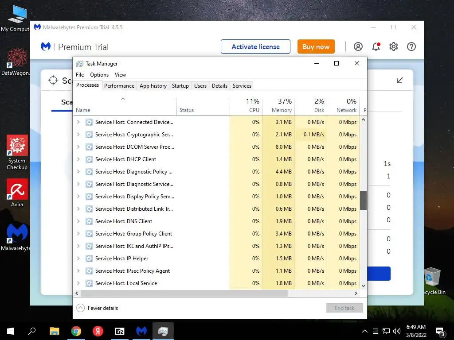Open DataWagon desktop shortcut
The image size is (454, 340).
[x=17, y=62]
